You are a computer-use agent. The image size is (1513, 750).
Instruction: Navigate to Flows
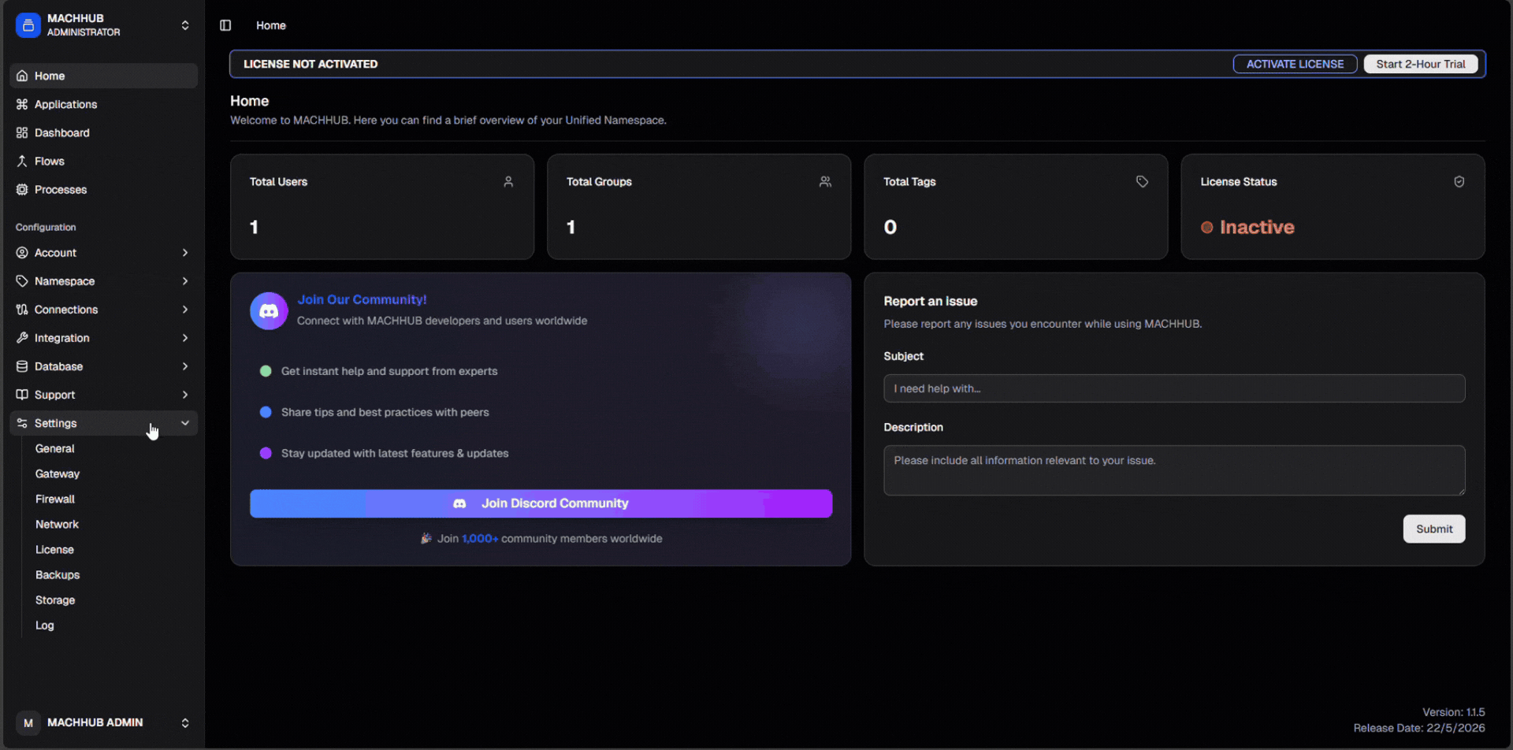coord(104,161)
